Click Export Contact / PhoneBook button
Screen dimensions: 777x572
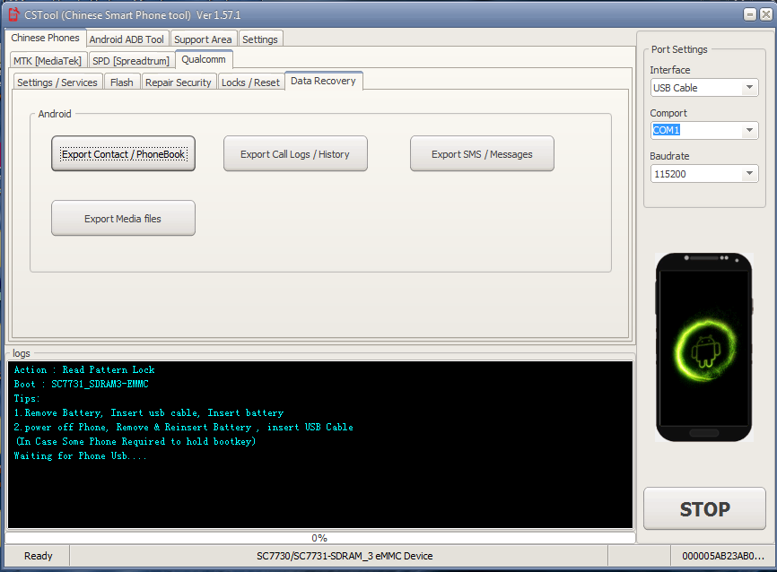click(x=124, y=154)
